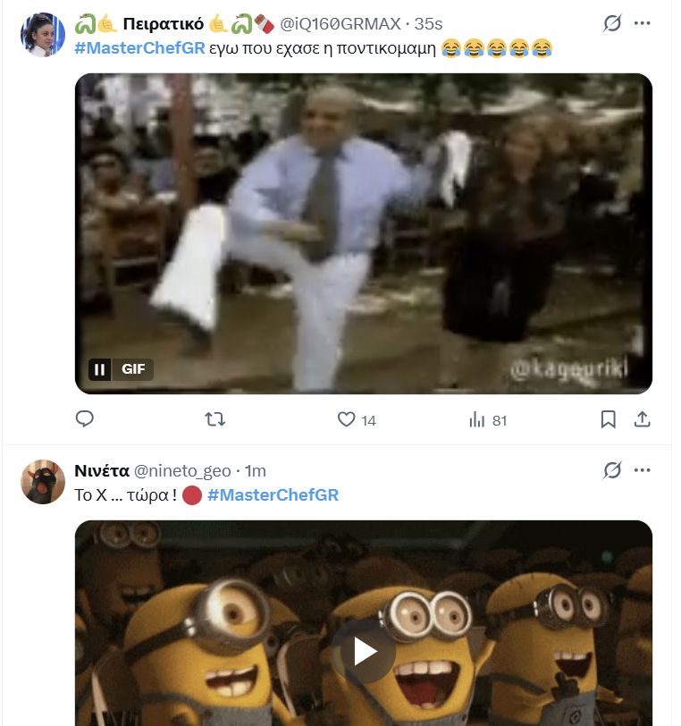Like the tweet with 14 likes

[x=347, y=418]
